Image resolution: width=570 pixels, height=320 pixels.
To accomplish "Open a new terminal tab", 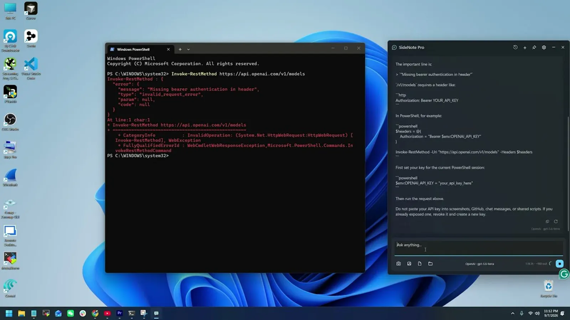I will (x=180, y=49).
